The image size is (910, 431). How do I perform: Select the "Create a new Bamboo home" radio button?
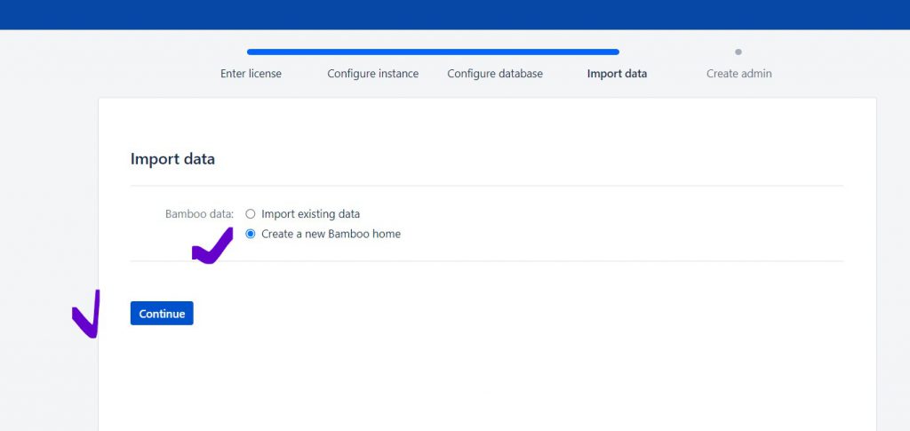coord(251,235)
